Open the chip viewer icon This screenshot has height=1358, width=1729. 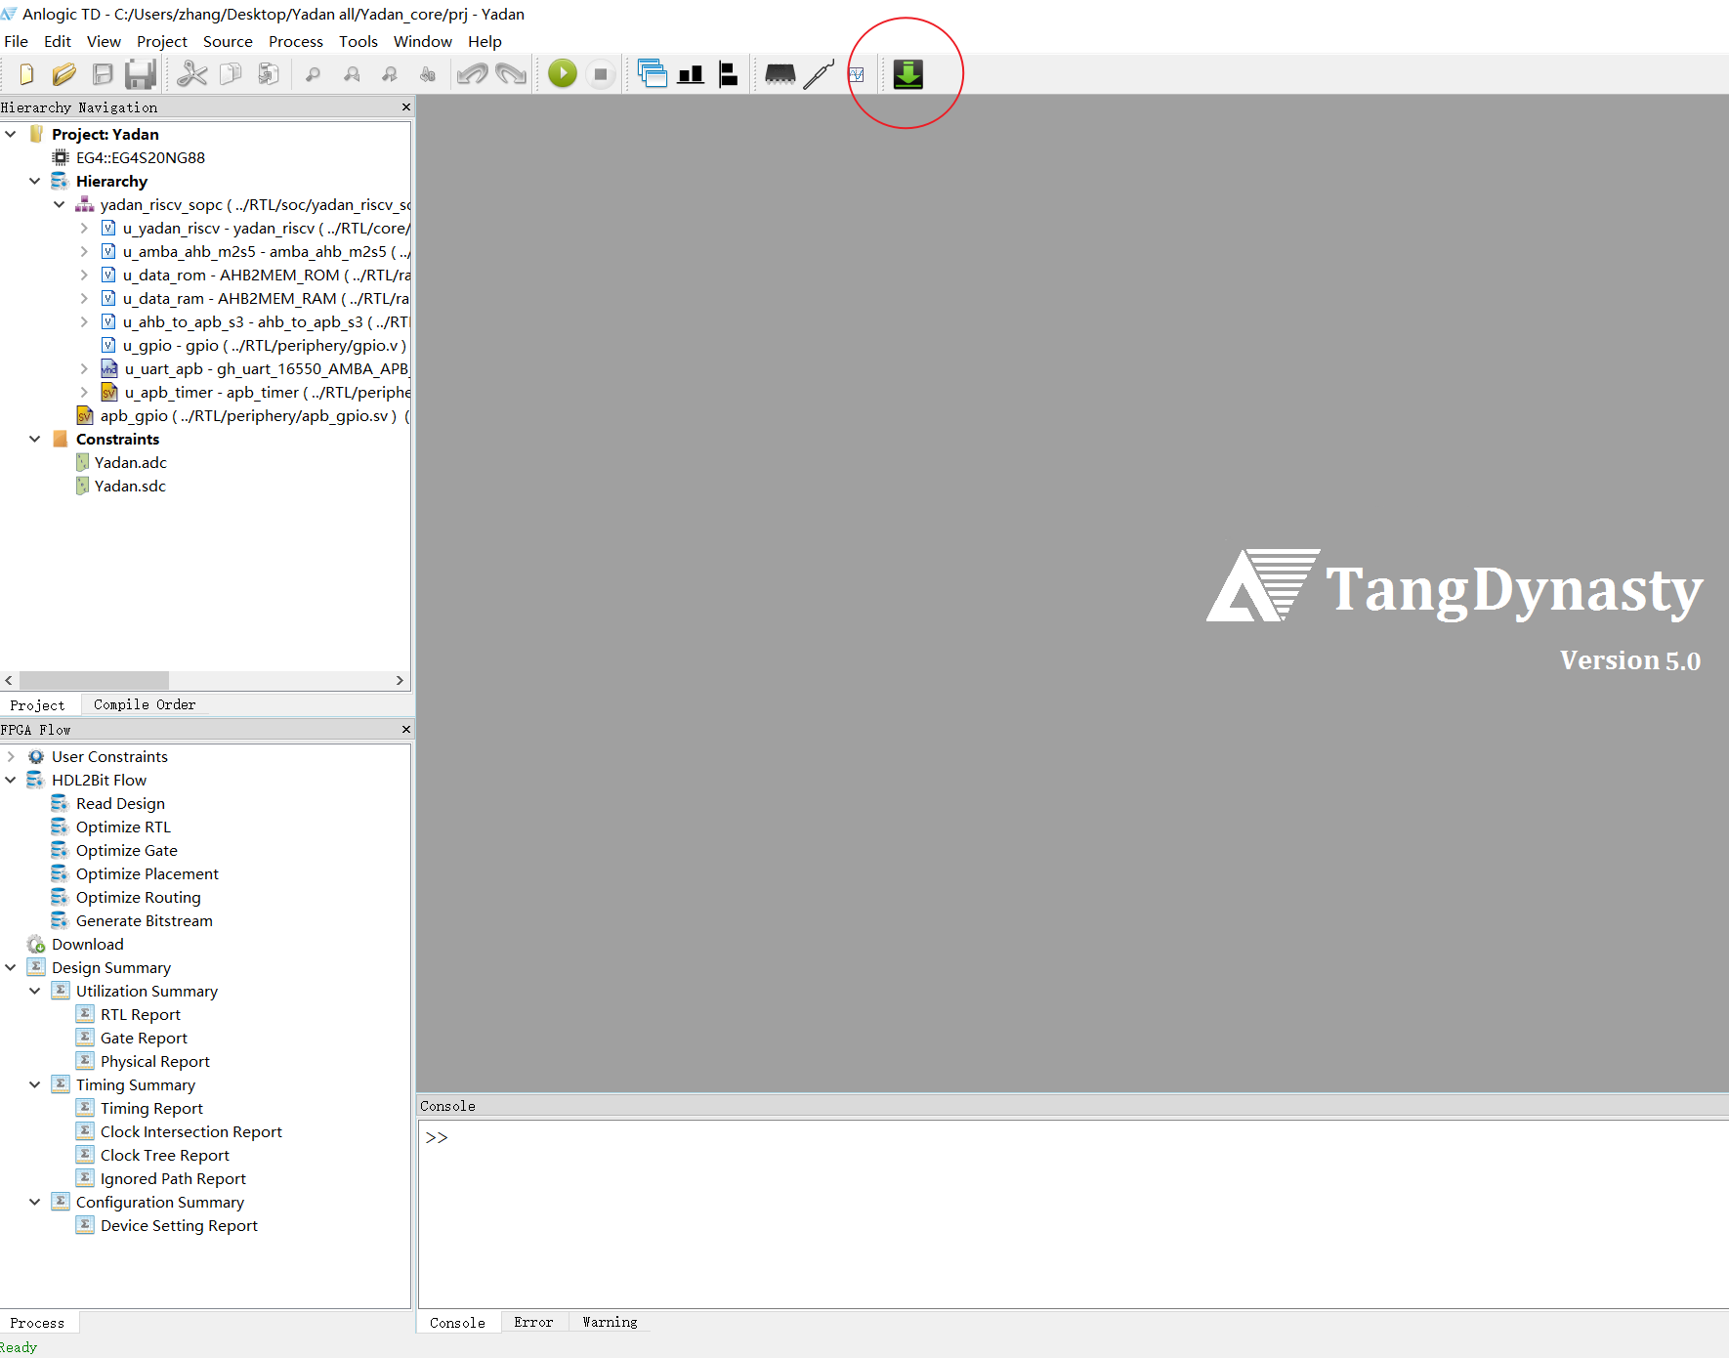[780, 74]
